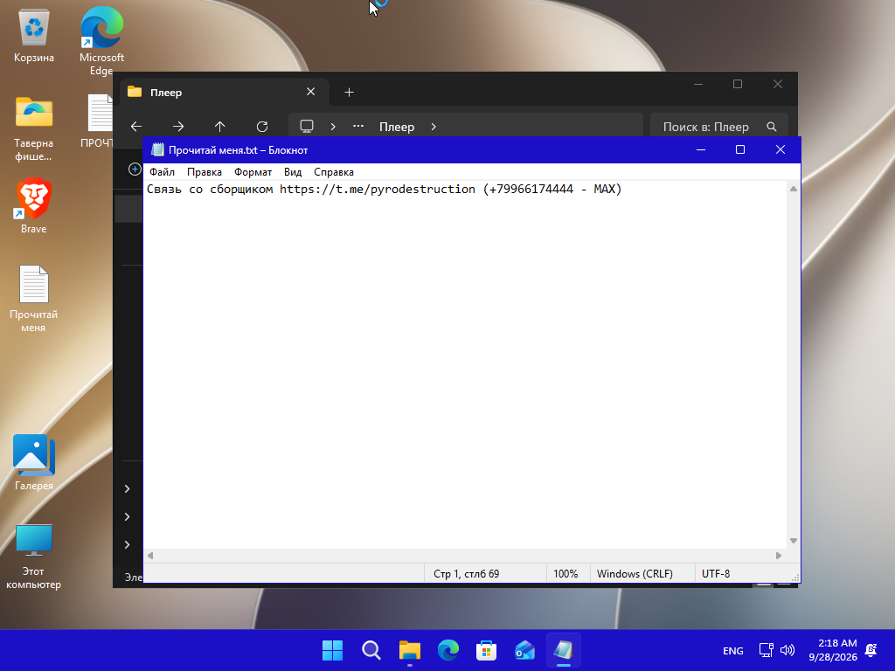This screenshot has height=671, width=895.
Task: Click the circled plus New button in Explorer
Action: [x=135, y=169]
